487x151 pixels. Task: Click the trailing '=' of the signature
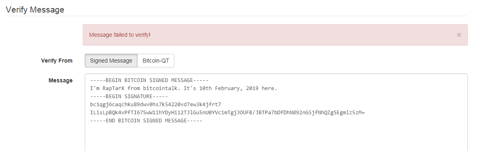tap(363, 112)
